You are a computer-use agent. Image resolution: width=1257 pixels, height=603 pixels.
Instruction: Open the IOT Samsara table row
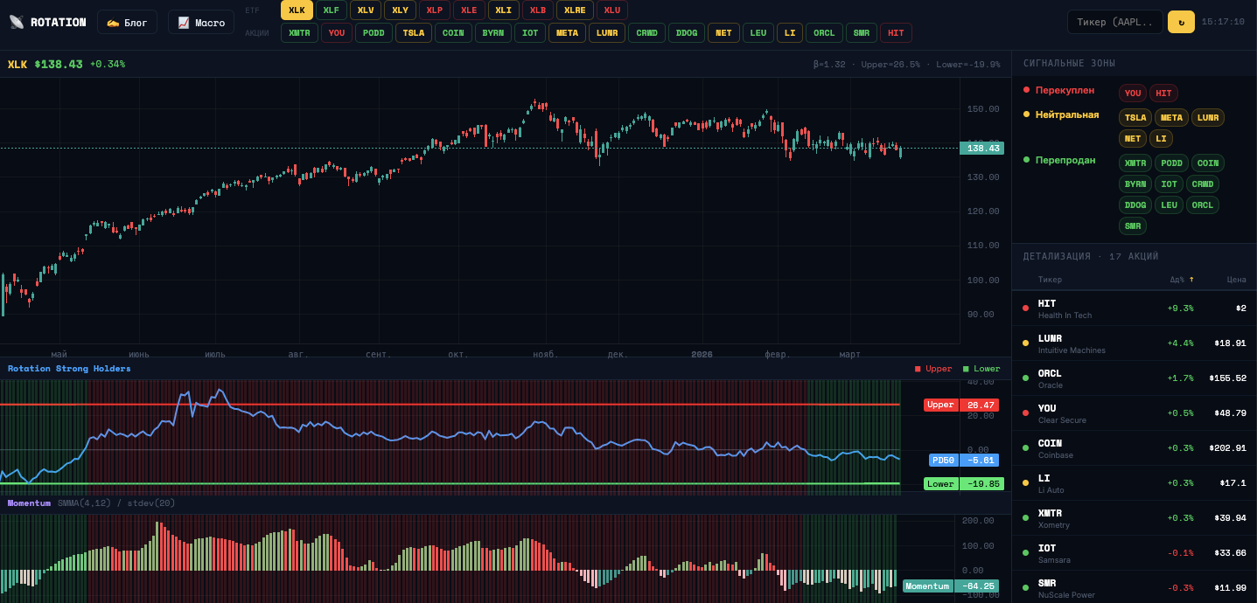pyautogui.click(x=1135, y=553)
